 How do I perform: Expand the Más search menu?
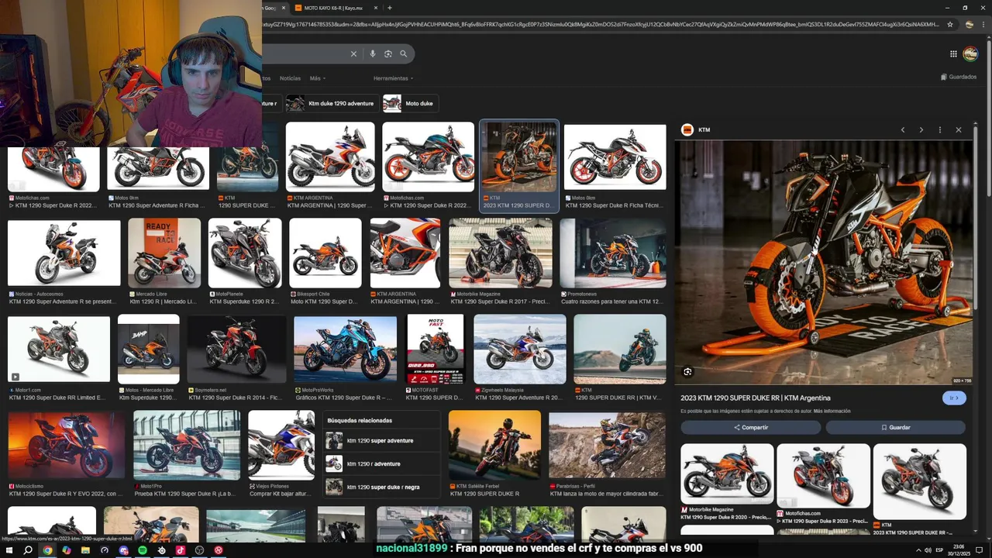point(317,78)
